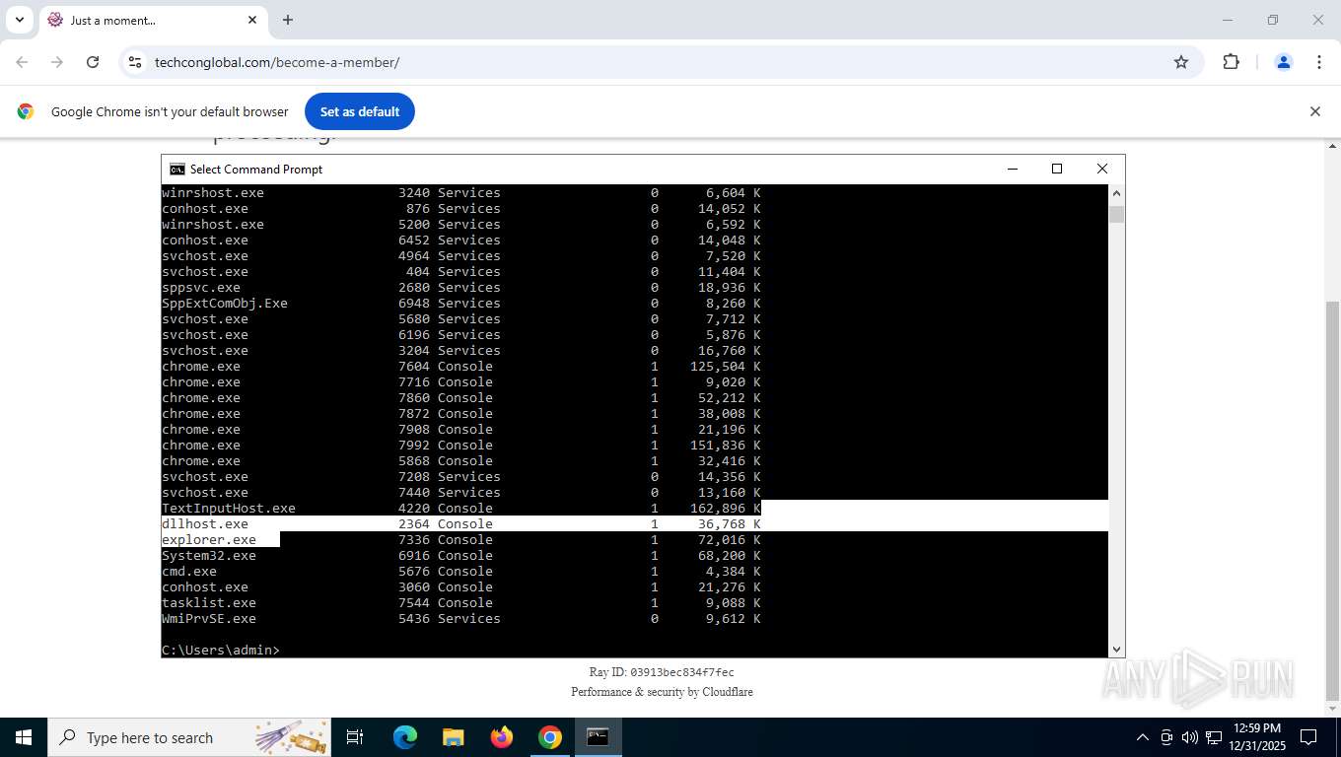Image resolution: width=1341 pixels, height=757 pixels.
Task: Click the TextInputHost.exe row
Action: 461,509
